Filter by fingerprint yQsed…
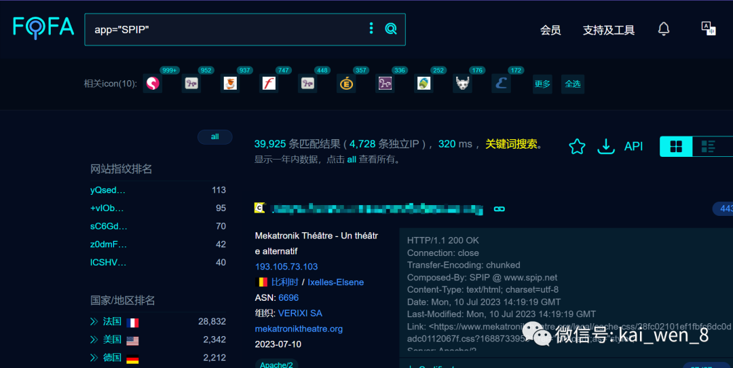The height and width of the screenshot is (368, 733). [x=107, y=190]
